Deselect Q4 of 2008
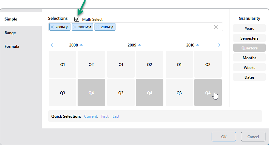The height and width of the screenshot is (145, 269). (91, 93)
